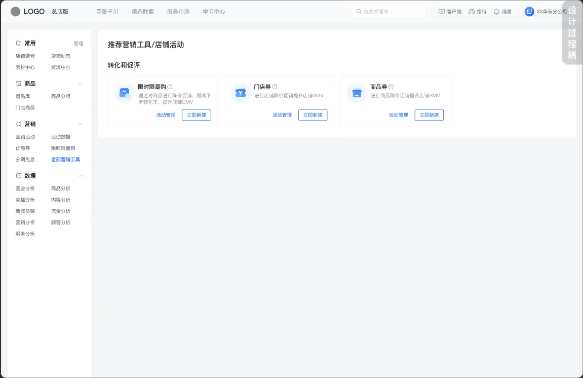Click the 客户端 header link
Image resolution: width=583 pixels, height=378 pixels.
tap(454, 12)
